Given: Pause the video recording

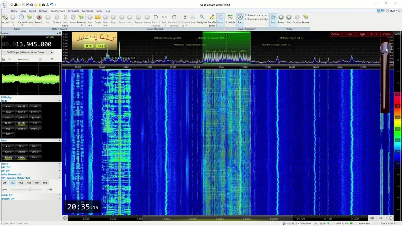Looking at the screenshot, I should tap(281, 19).
